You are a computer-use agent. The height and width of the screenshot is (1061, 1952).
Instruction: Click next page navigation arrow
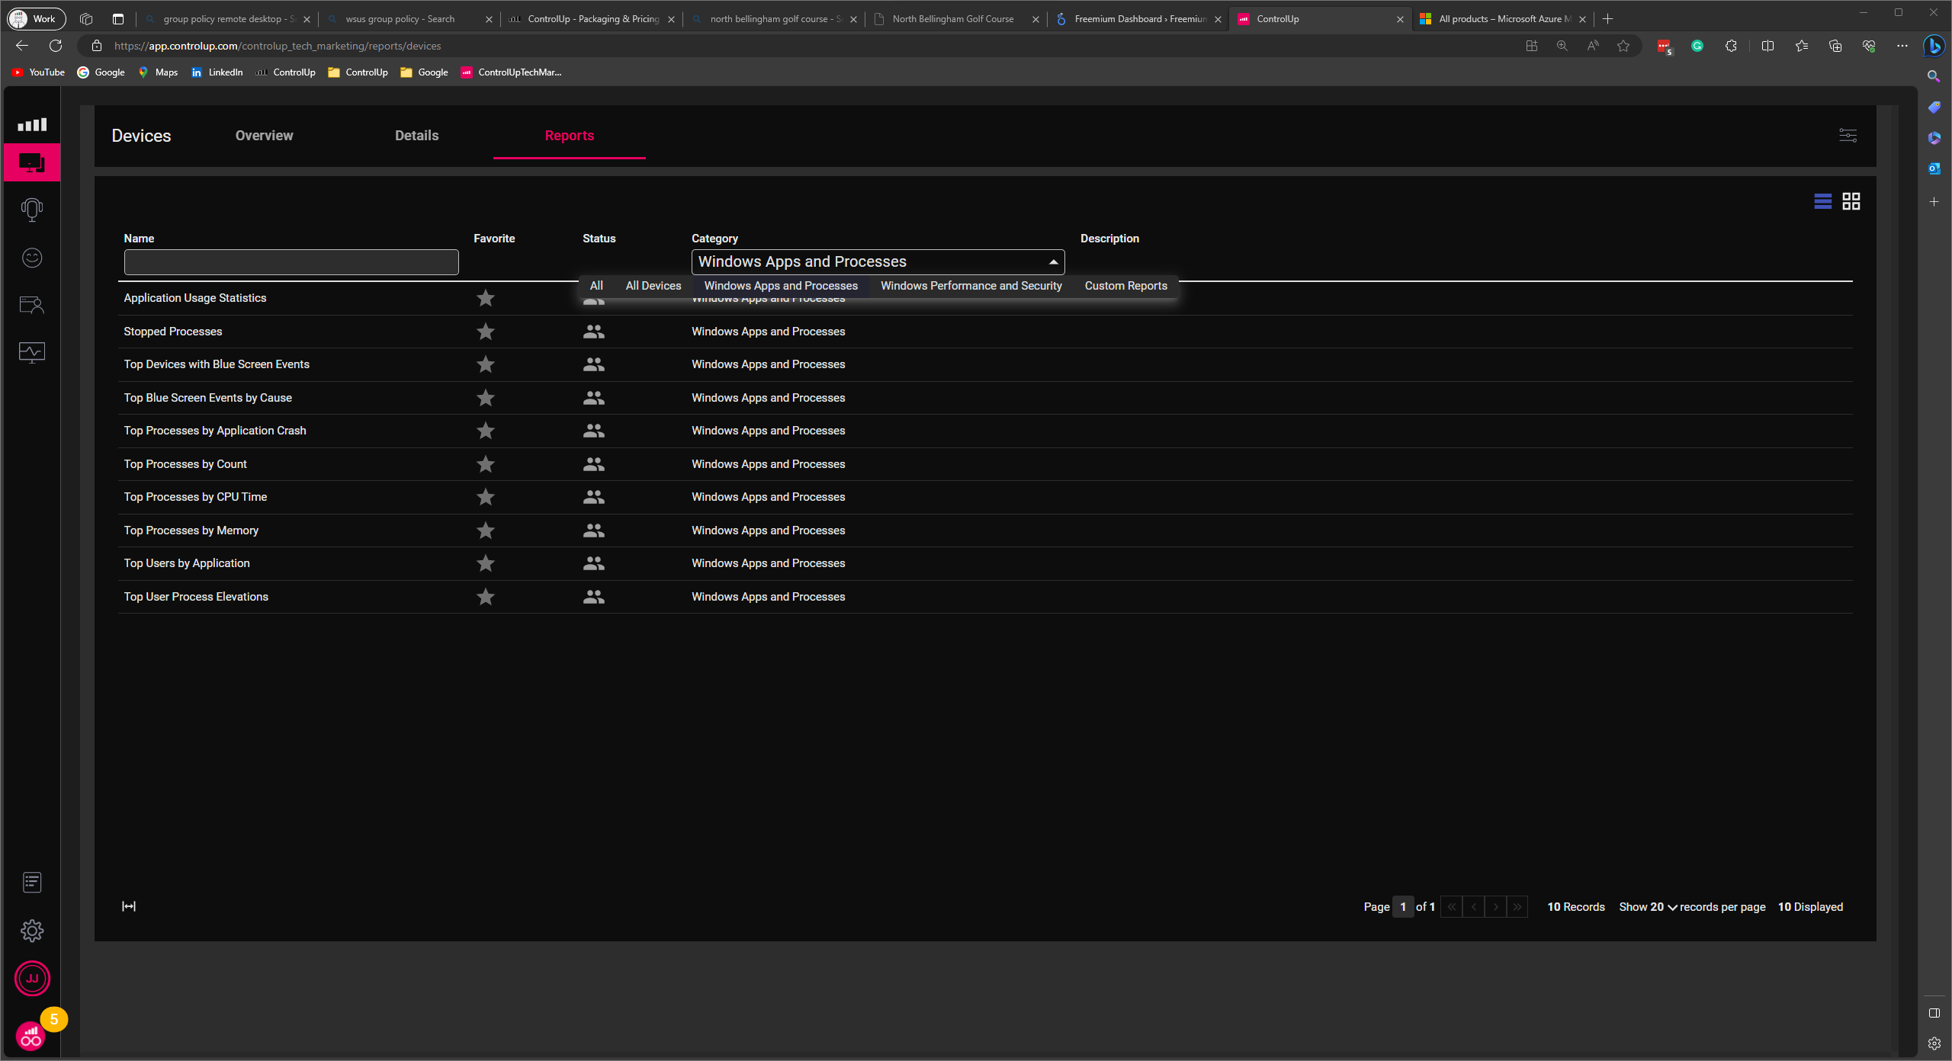1494,906
